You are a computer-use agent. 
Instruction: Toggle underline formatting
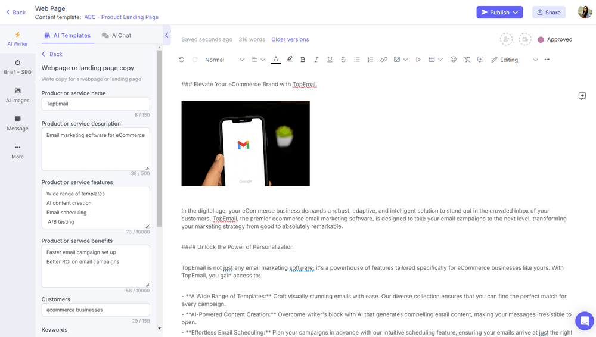(330, 60)
